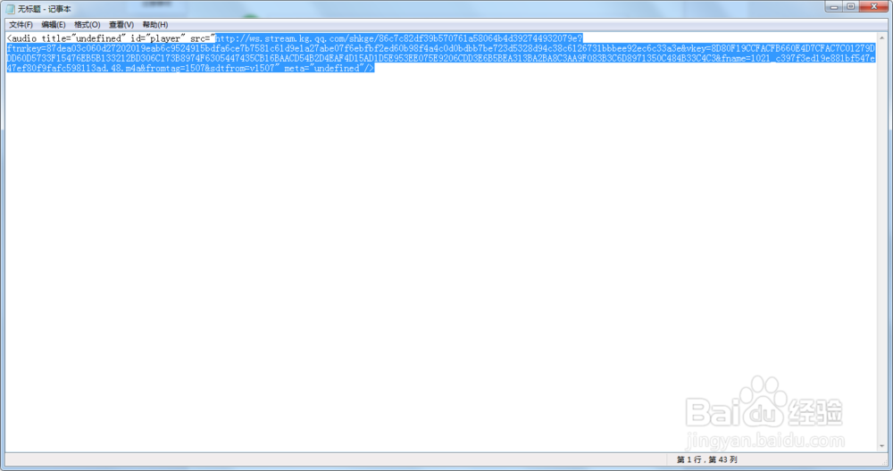Maximize the Notepad window
This screenshot has width=893, height=471.
pyautogui.click(x=850, y=6)
